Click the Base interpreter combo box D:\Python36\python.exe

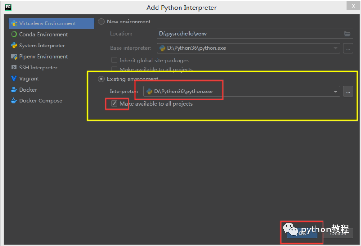click(x=248, y=48)
